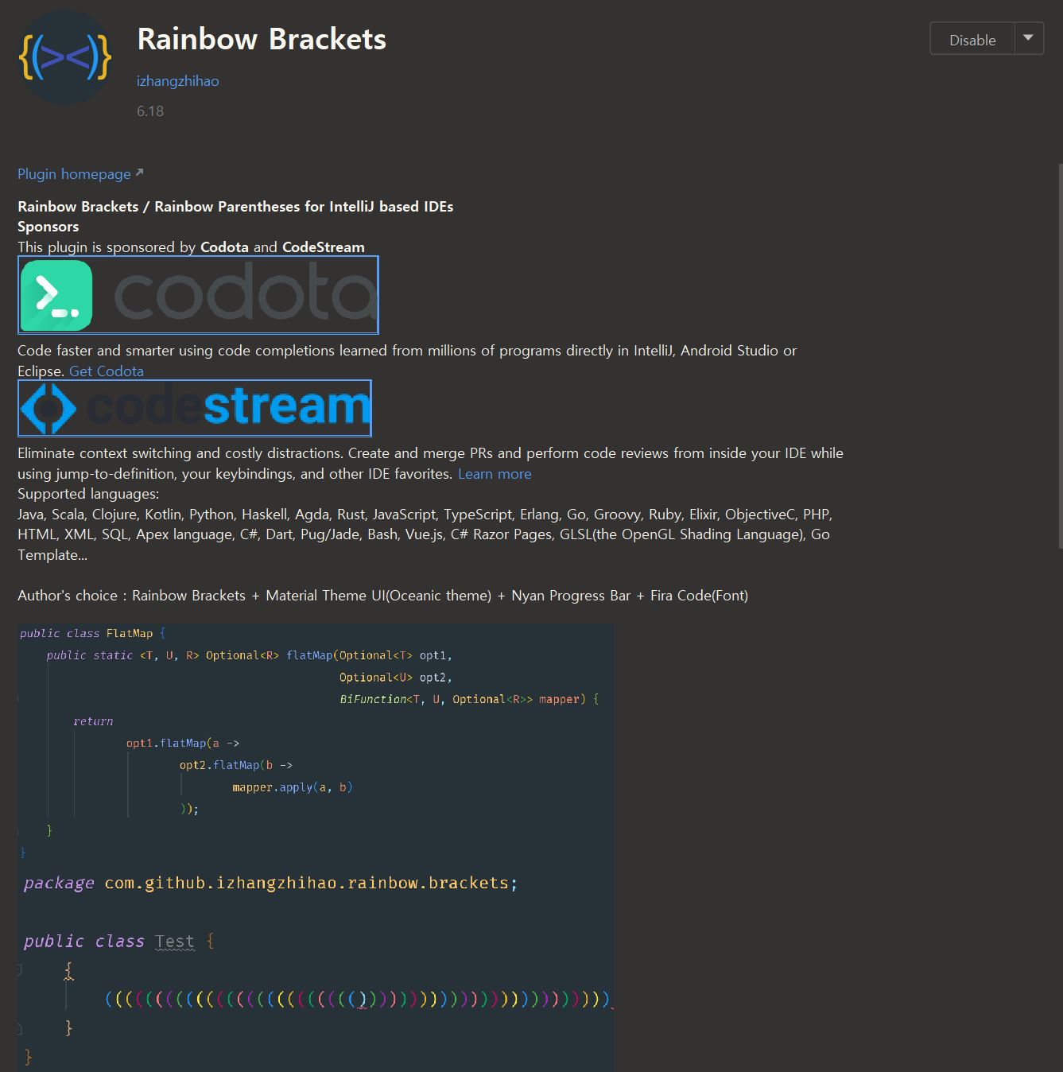This screenshot has width=1063, height=1072.
Task: Open the Plugin homepage link
Action: [x=74, y=174]
